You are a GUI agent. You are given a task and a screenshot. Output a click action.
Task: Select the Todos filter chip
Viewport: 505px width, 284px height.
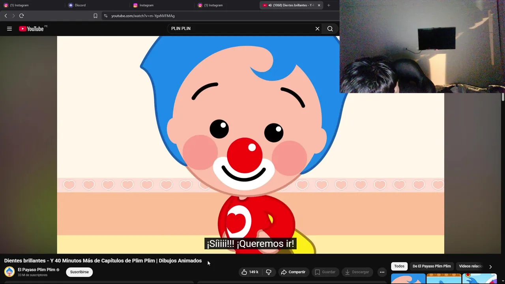[399, 266]
